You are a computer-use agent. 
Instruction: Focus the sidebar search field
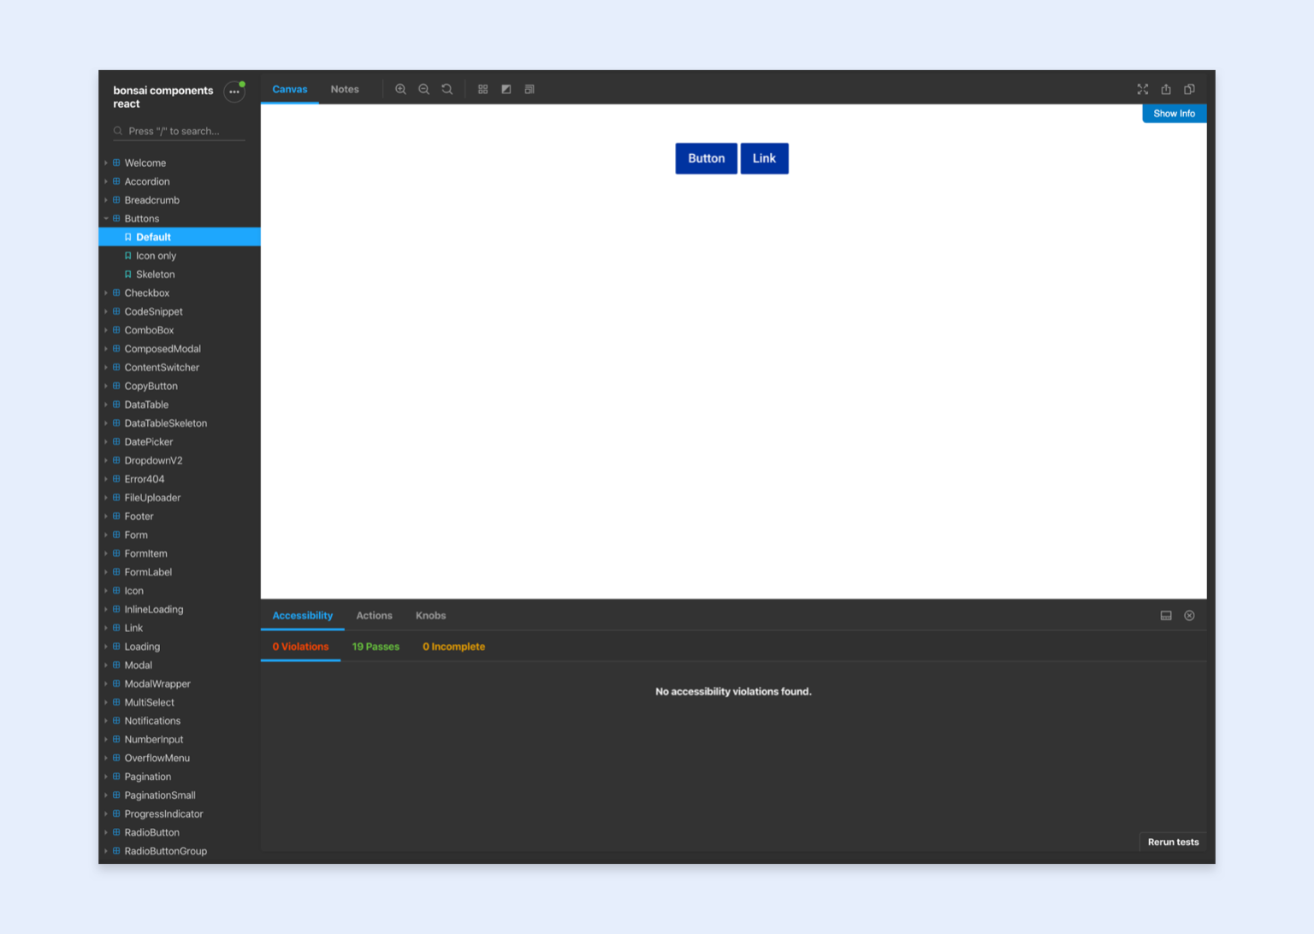179,131
